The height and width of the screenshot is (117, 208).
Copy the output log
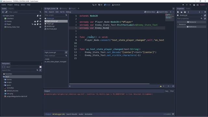point(166,91)
